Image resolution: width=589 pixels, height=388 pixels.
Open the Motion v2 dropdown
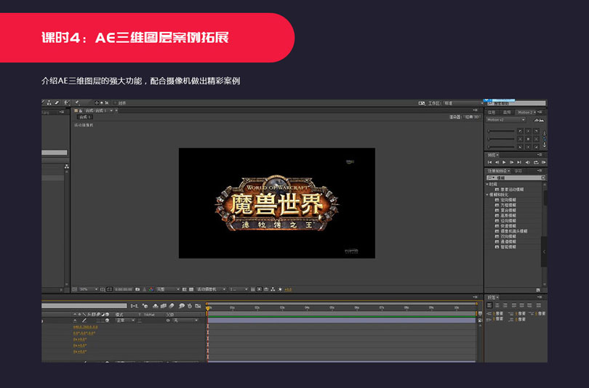coord(506,120)
